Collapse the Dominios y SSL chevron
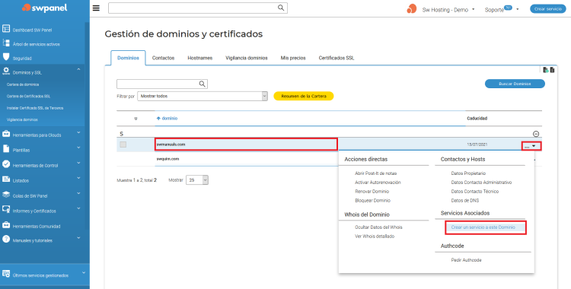 78,68
